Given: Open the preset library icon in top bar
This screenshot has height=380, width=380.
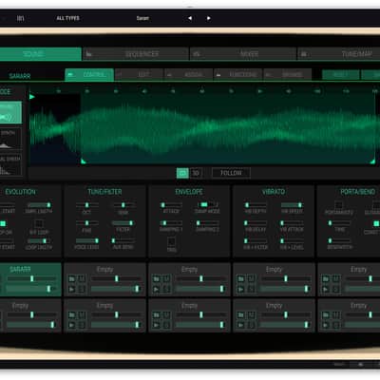Looking at the screenshot, I should pyautogui.click(x=20, y=18).
